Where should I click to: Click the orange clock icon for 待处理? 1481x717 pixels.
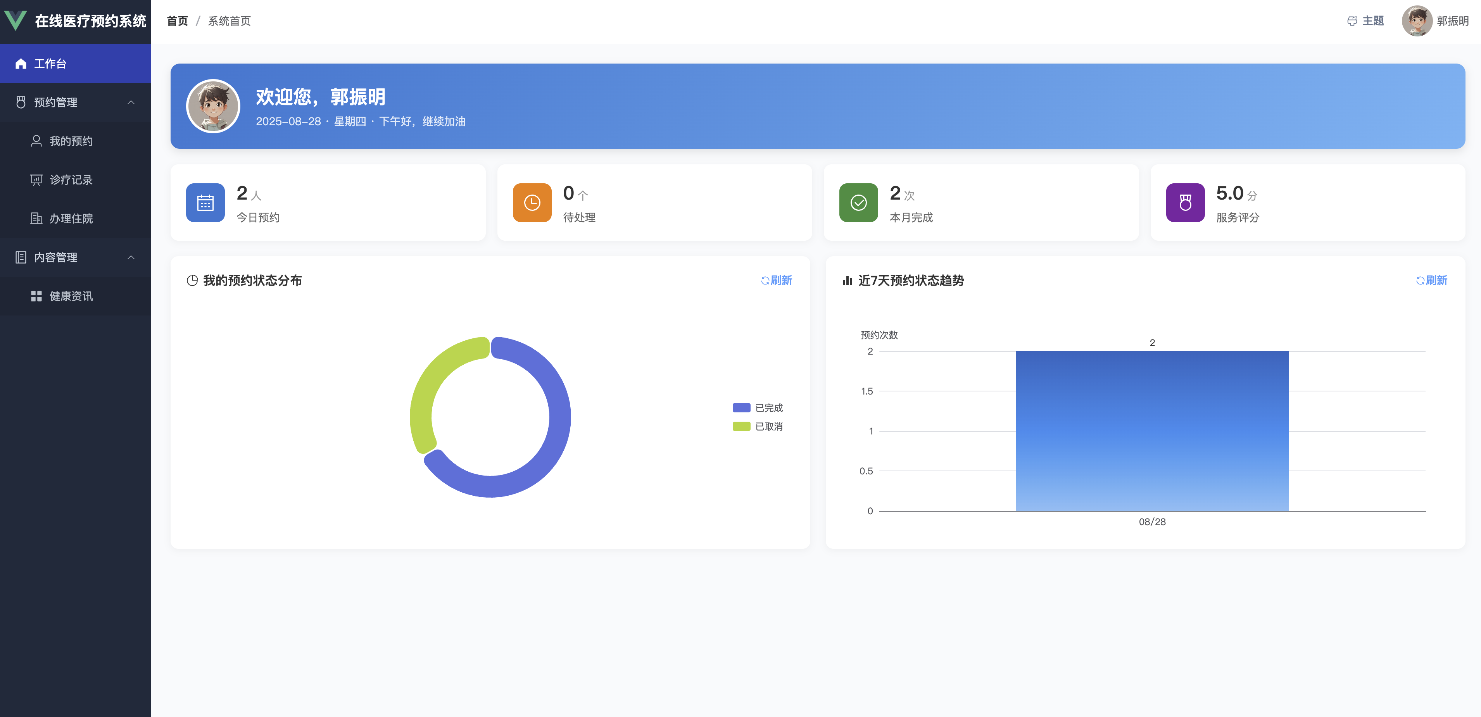pyautogui.click(x=532, y=203)
